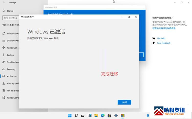Screen dimensions: 192x119
Task: Click the Windows 激活 window title bar
Action: (x=94, y=7)
